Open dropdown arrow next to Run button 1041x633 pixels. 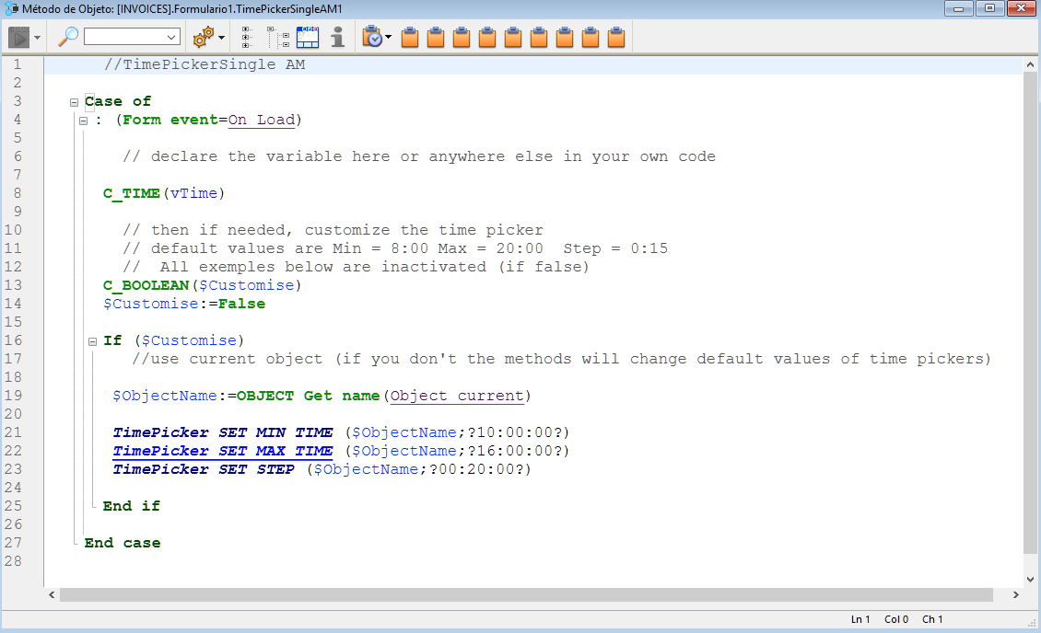coord(38,38)
